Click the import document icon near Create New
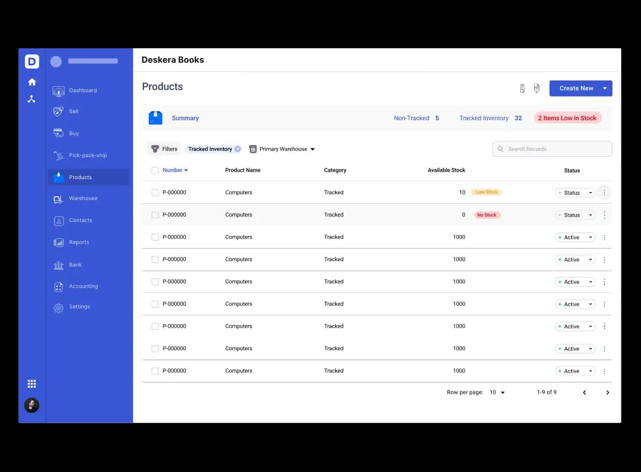The height and width of the screenshot is (472, 641). pos(522,88)
